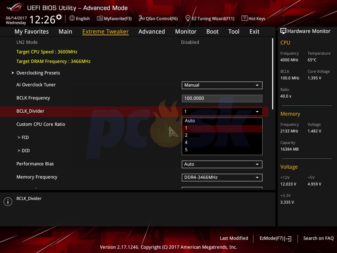Image resolution: width=337 pixels, height=253 pixels.
Task: Click Target CPU Speed : 3600MHz text
Action: click(x=47, y=52)
